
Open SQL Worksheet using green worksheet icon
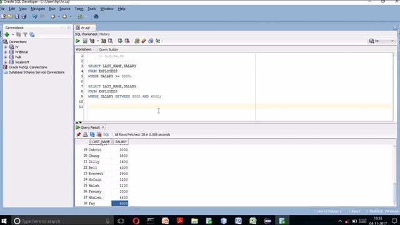81,17
